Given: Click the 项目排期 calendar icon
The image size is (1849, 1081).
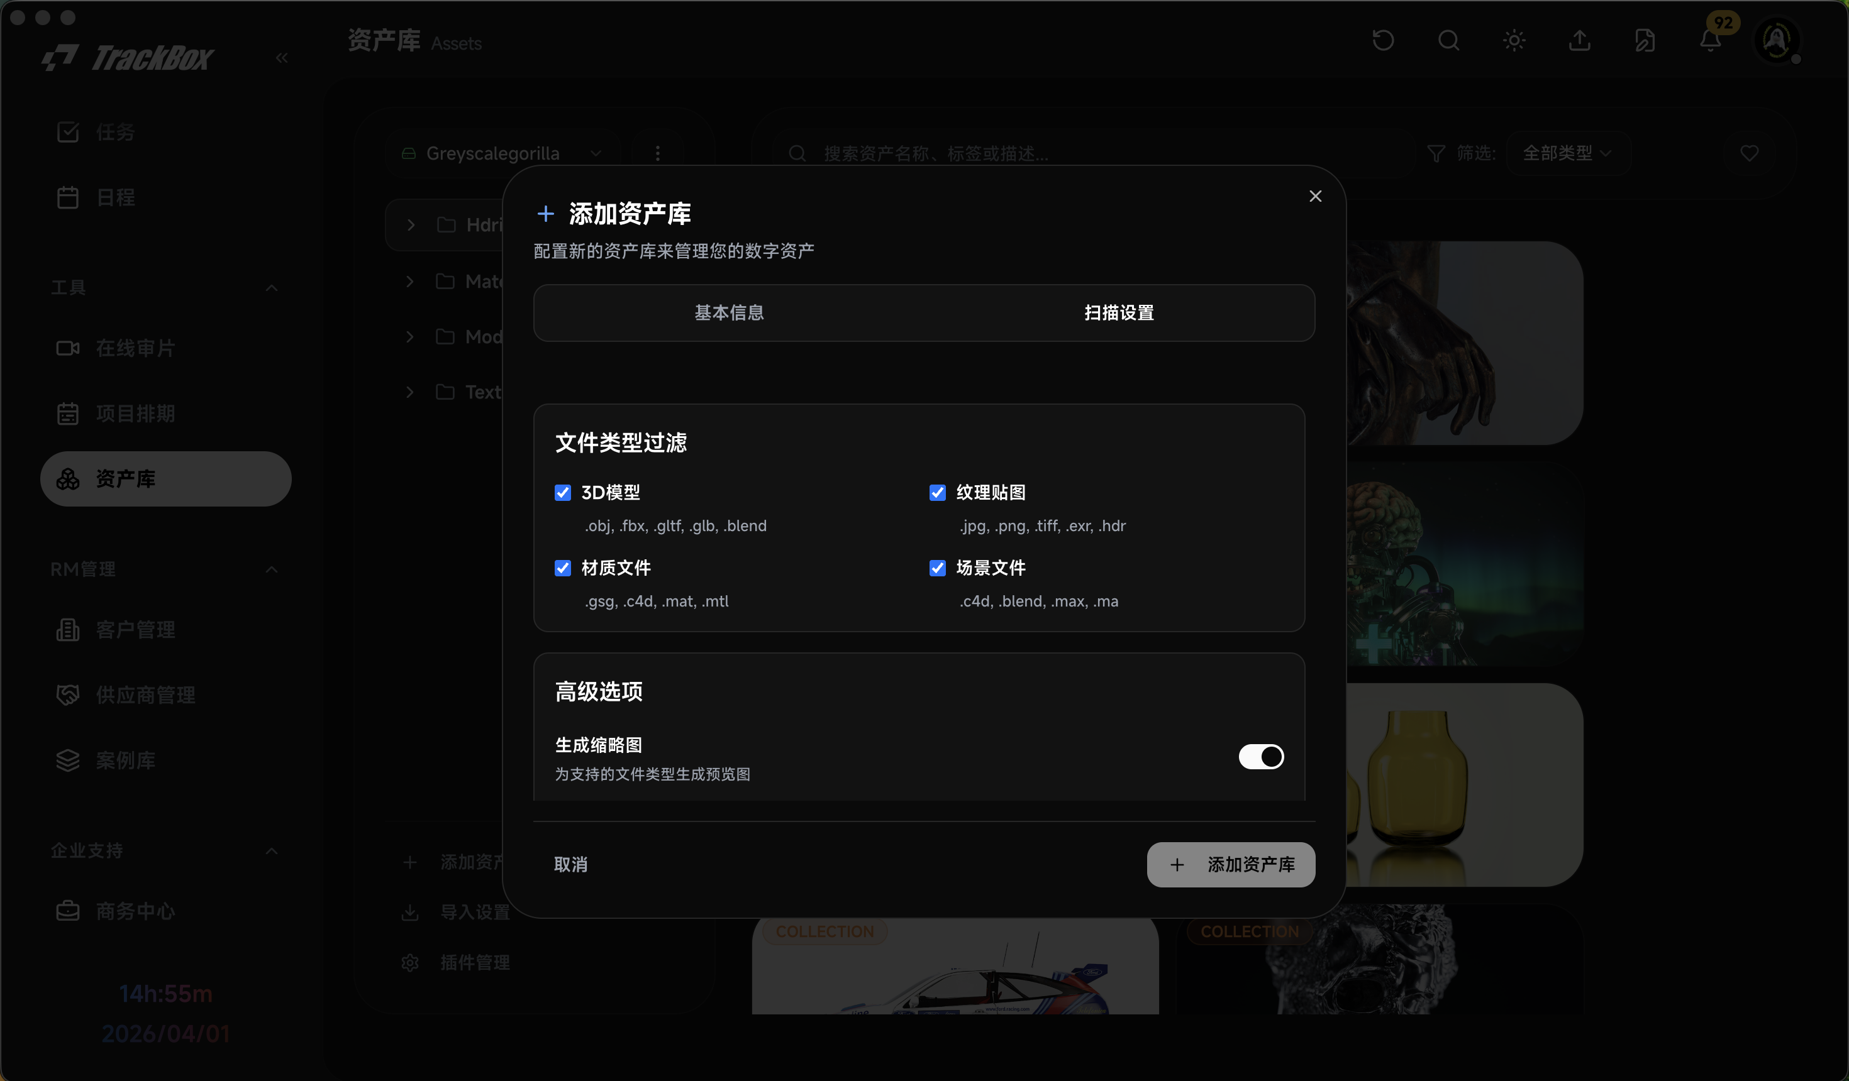Looking at the screenshot, I should click(x=67, y=414).
